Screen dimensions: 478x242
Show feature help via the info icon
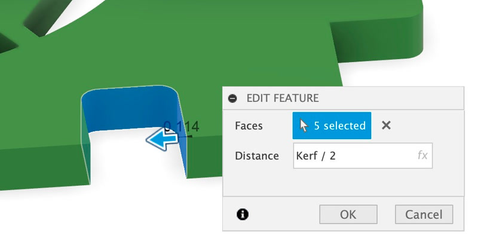tap(243, 215)
